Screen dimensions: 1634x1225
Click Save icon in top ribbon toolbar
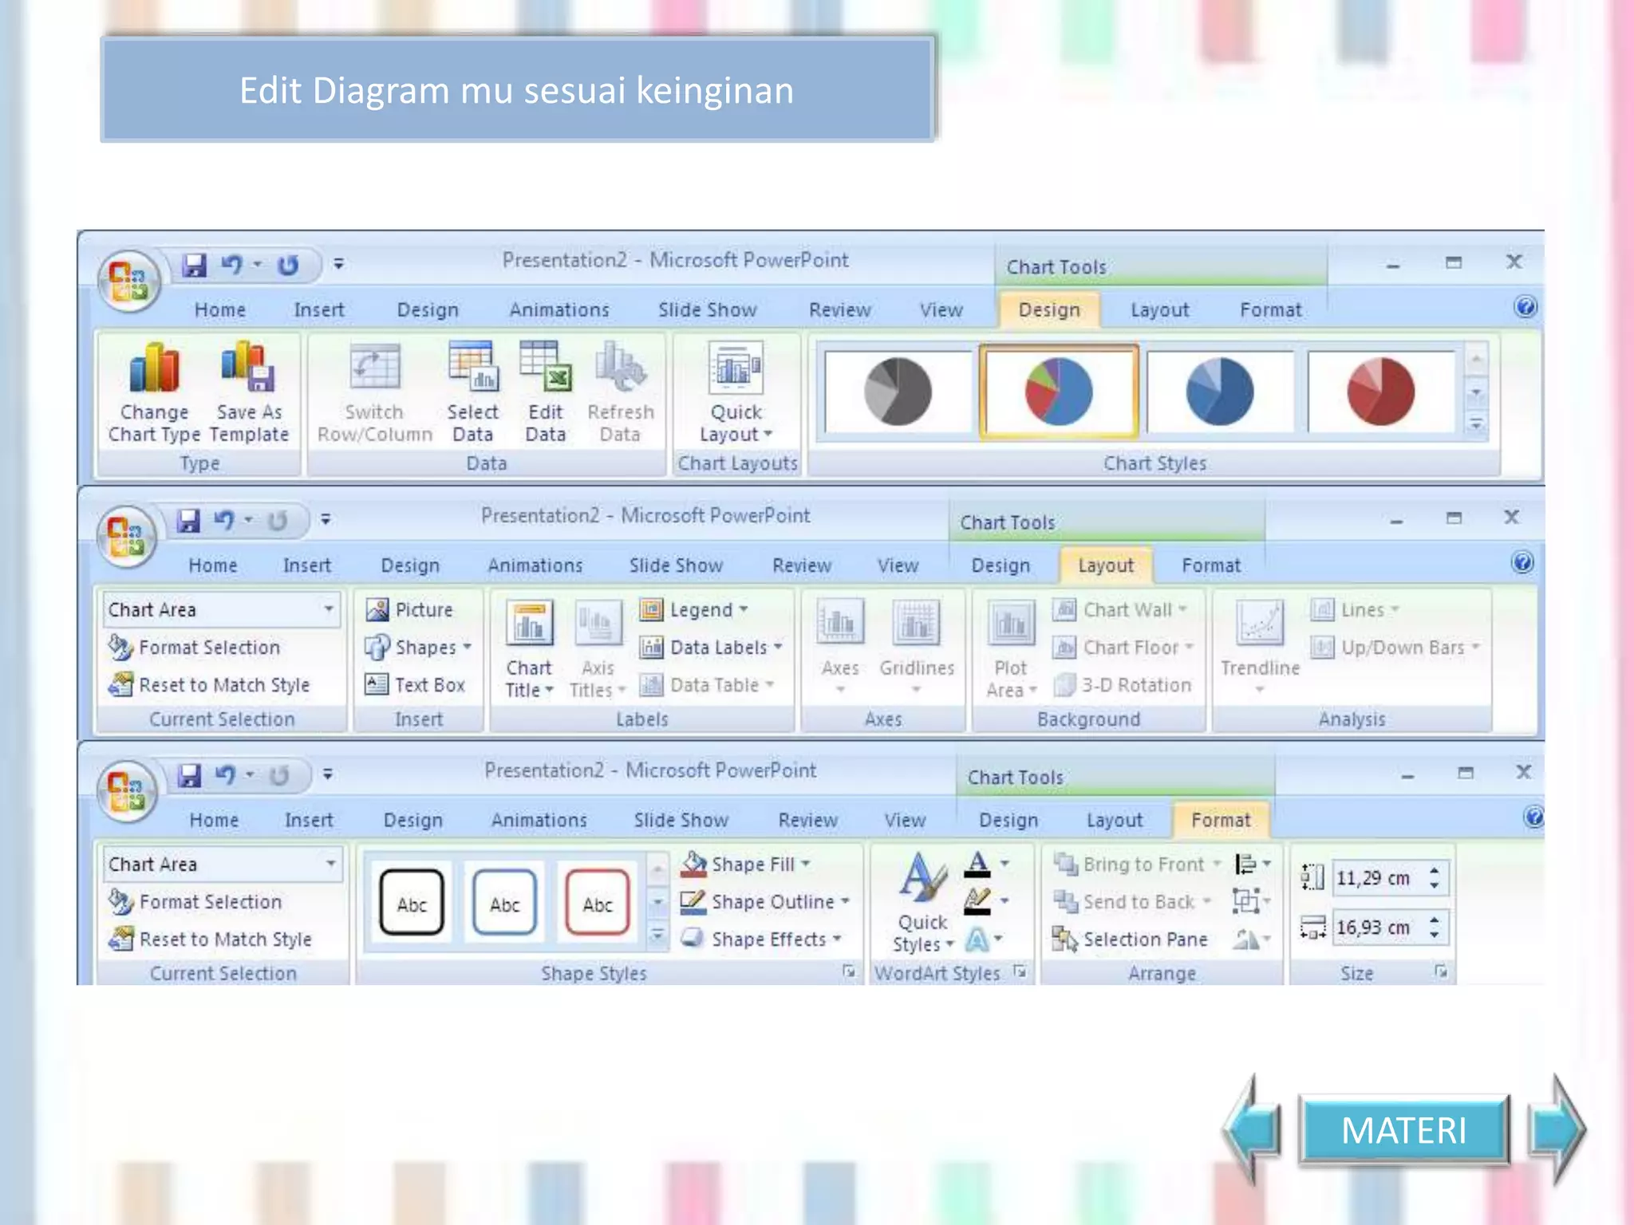coord(193,265)
